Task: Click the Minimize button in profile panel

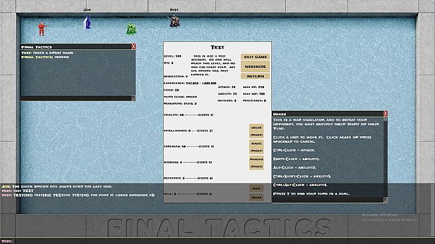Action: point(255,67)
